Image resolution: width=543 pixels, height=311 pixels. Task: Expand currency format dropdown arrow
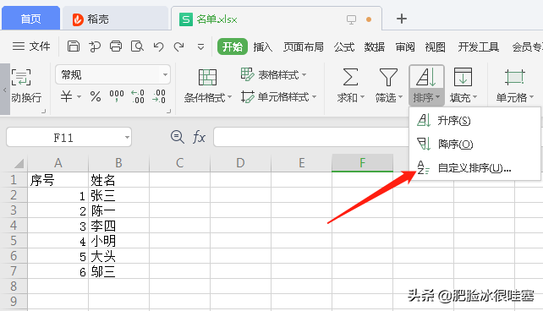pos(79,96)
